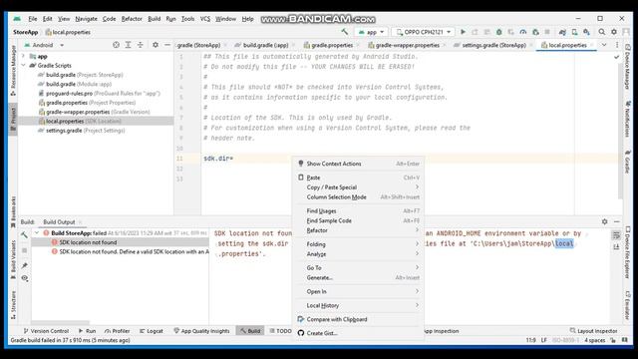Toggle Column Selection Mode in context menu

click(358, 197)
